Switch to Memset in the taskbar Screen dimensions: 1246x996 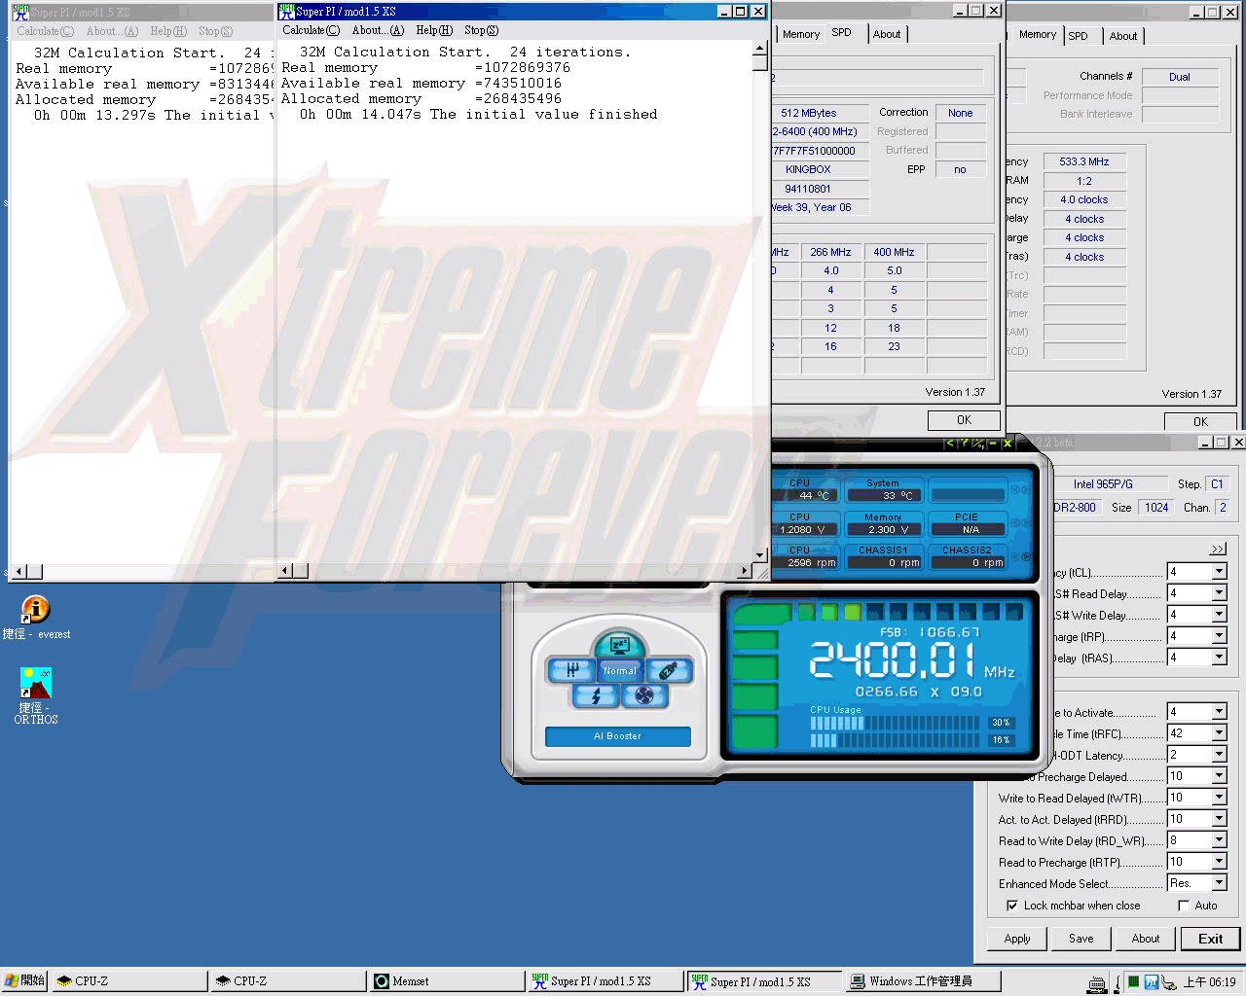pos(448,981)
